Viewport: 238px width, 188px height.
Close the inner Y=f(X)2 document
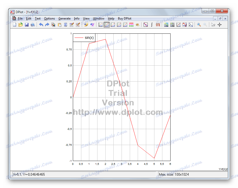(225, 19)
